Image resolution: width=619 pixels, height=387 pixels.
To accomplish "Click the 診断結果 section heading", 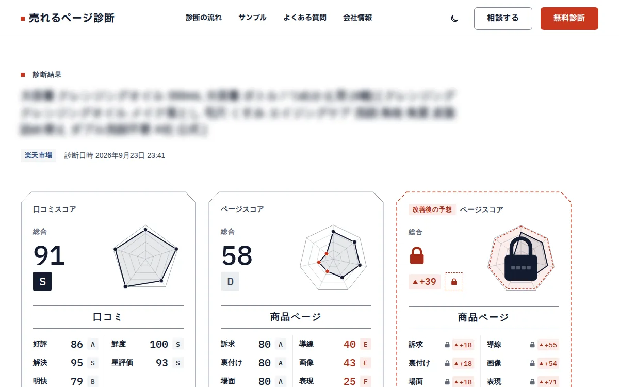I will click(47, 75).
